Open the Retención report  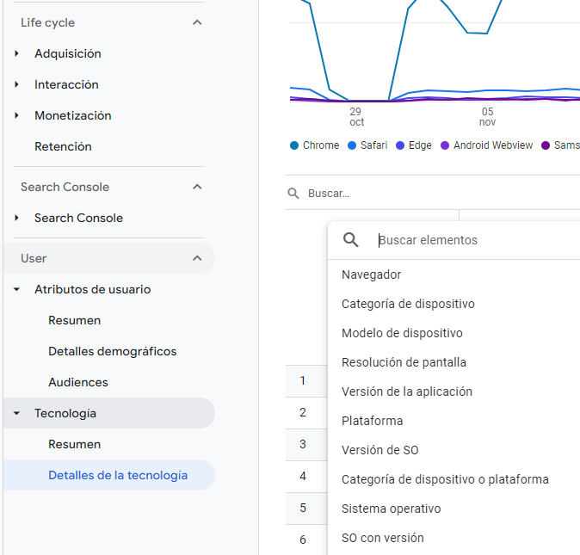point(63,146)
